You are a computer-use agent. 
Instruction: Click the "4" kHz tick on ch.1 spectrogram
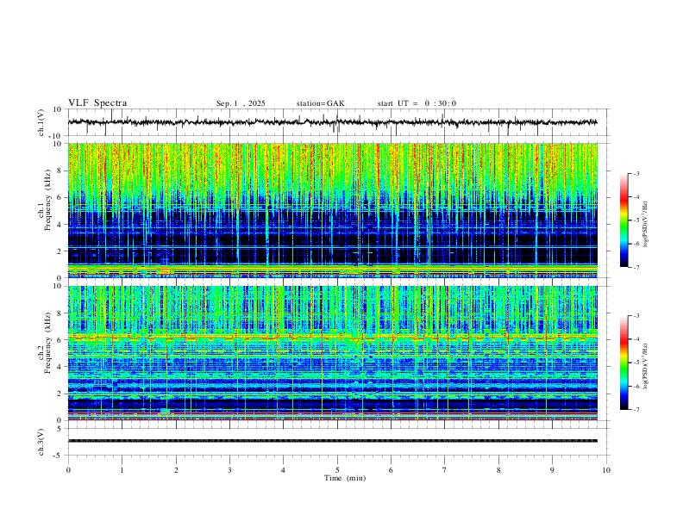click(x=60, y=225)
